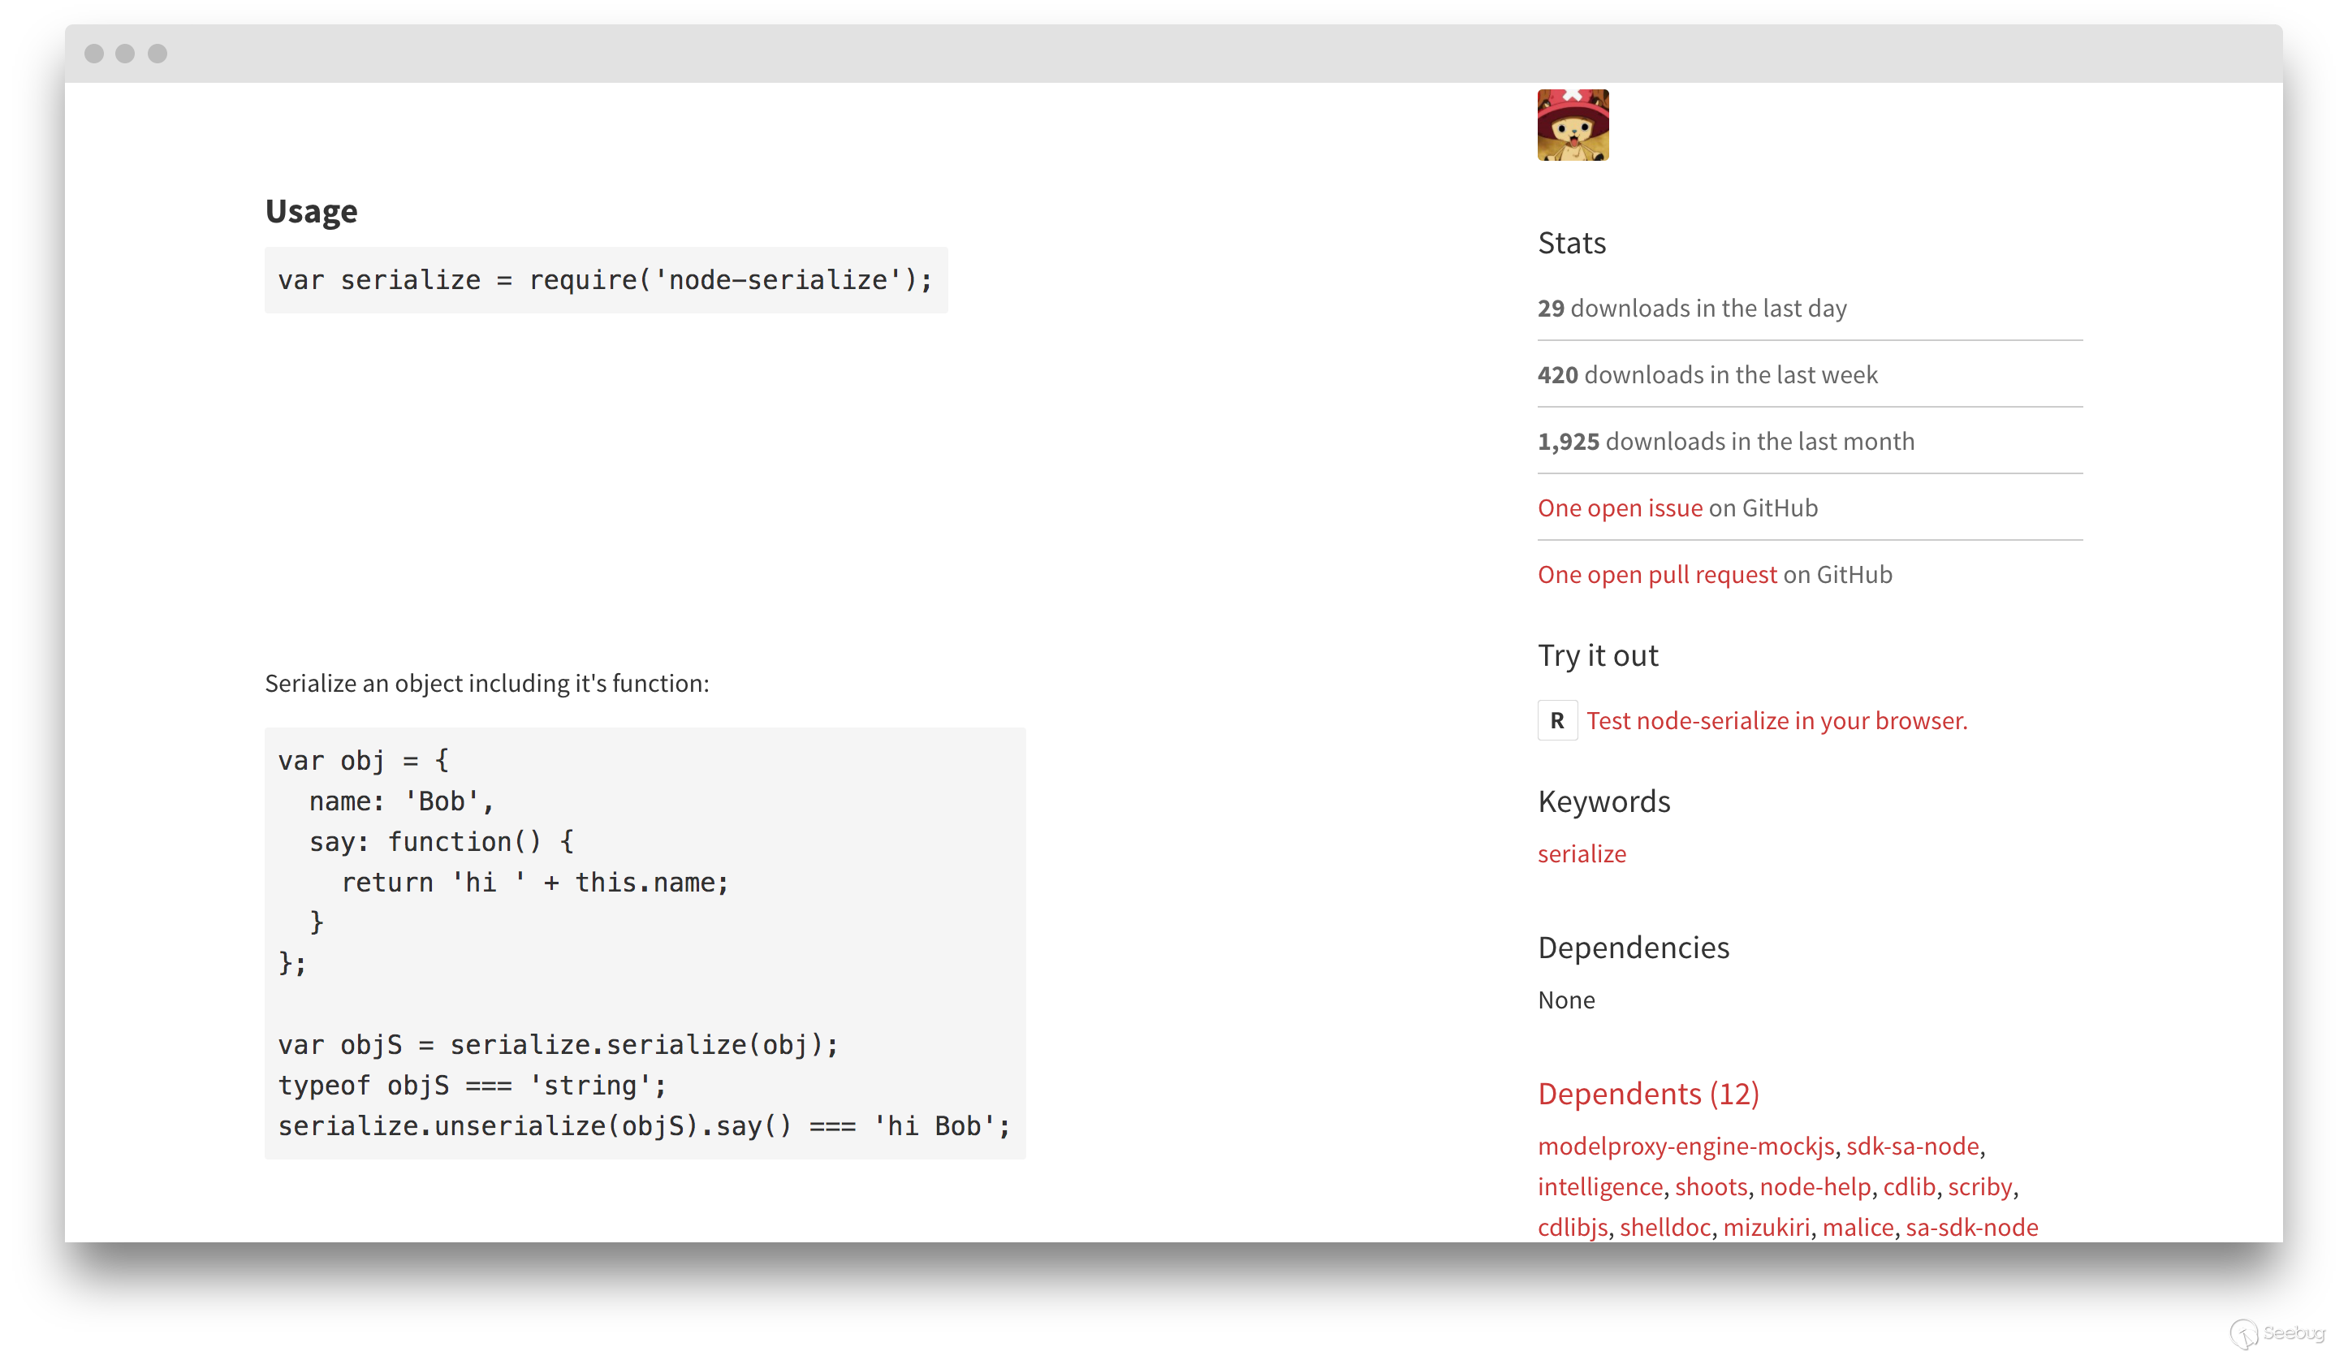Viewport: 2348px width, 1356px height.
Task: Open node-help dependent package
Action: (1815, 1186)
